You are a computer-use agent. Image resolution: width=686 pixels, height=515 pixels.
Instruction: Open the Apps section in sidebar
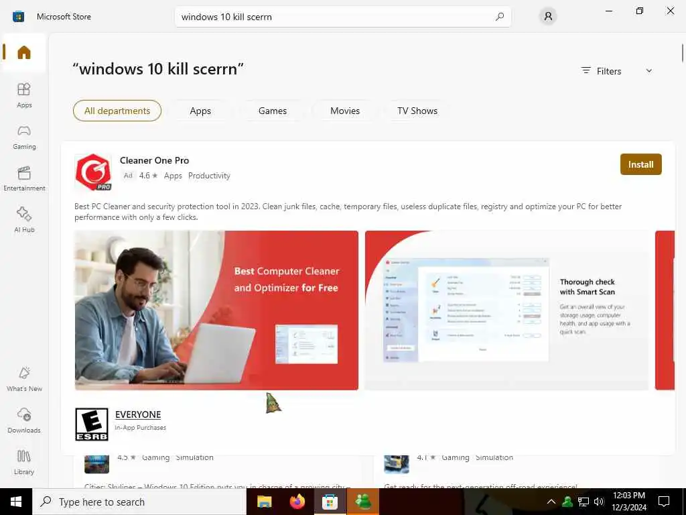point(24,95)
